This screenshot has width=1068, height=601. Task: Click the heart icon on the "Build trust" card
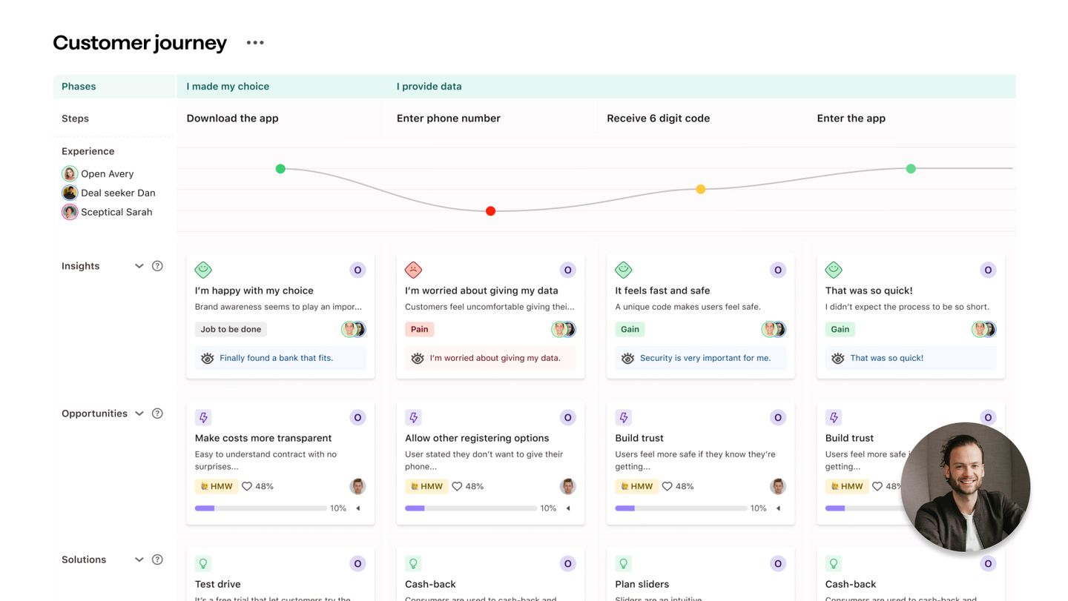[x=666, y=485]
